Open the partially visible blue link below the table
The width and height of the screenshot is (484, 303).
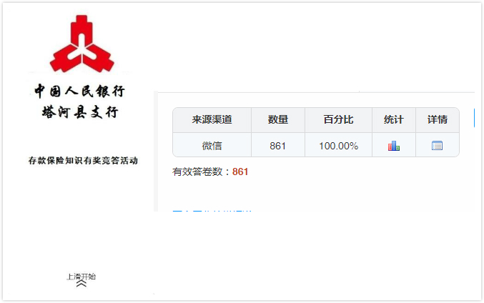[x=212, y=210]
